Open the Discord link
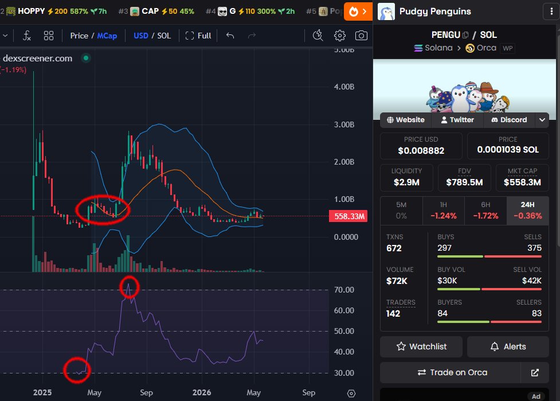The image size is (560, 401). click(x=510, y=120)
